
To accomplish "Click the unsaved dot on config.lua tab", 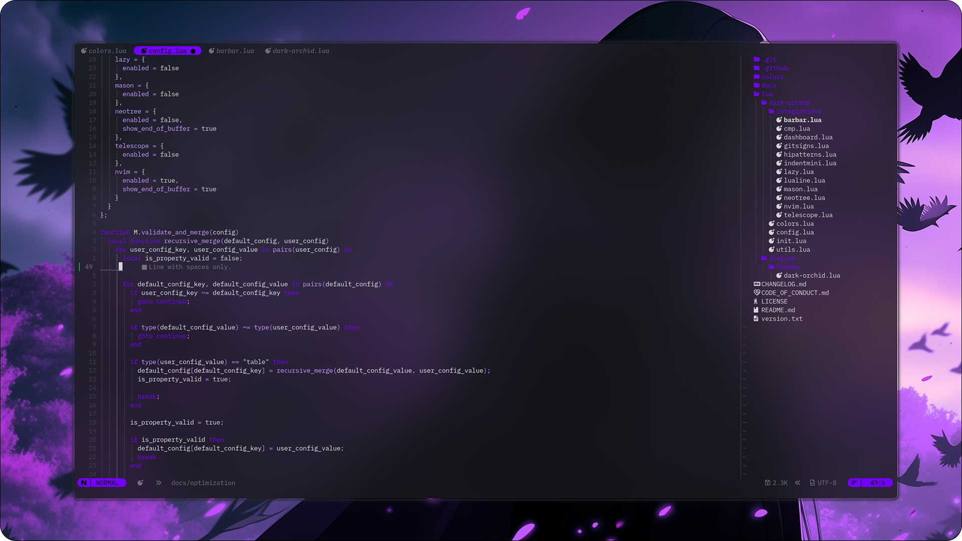I will click(193, 51).
